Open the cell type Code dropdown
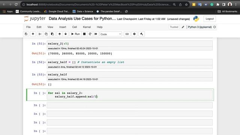The width and height of the screenshot is (240, 135). 111,34
